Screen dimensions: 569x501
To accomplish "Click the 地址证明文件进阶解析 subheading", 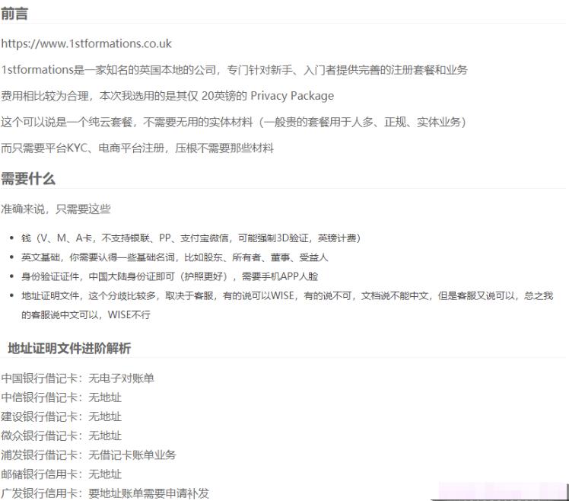I will coord(69,348).
